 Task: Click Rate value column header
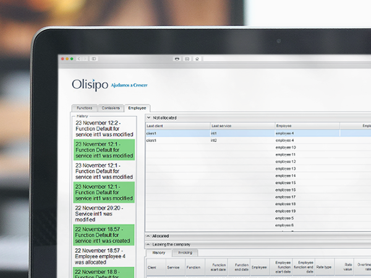point(344,267)
